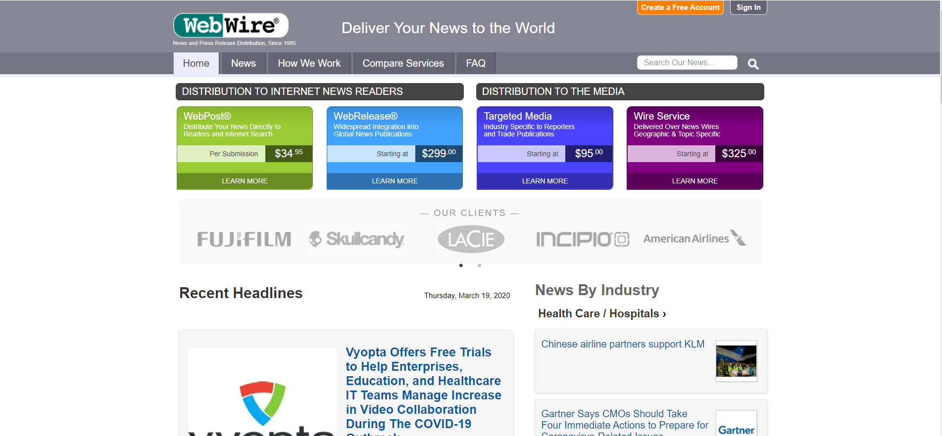Select the second client carousel dot
This screenshot has height=436, width=942.
pyautogui.click(x=479, y=265)
